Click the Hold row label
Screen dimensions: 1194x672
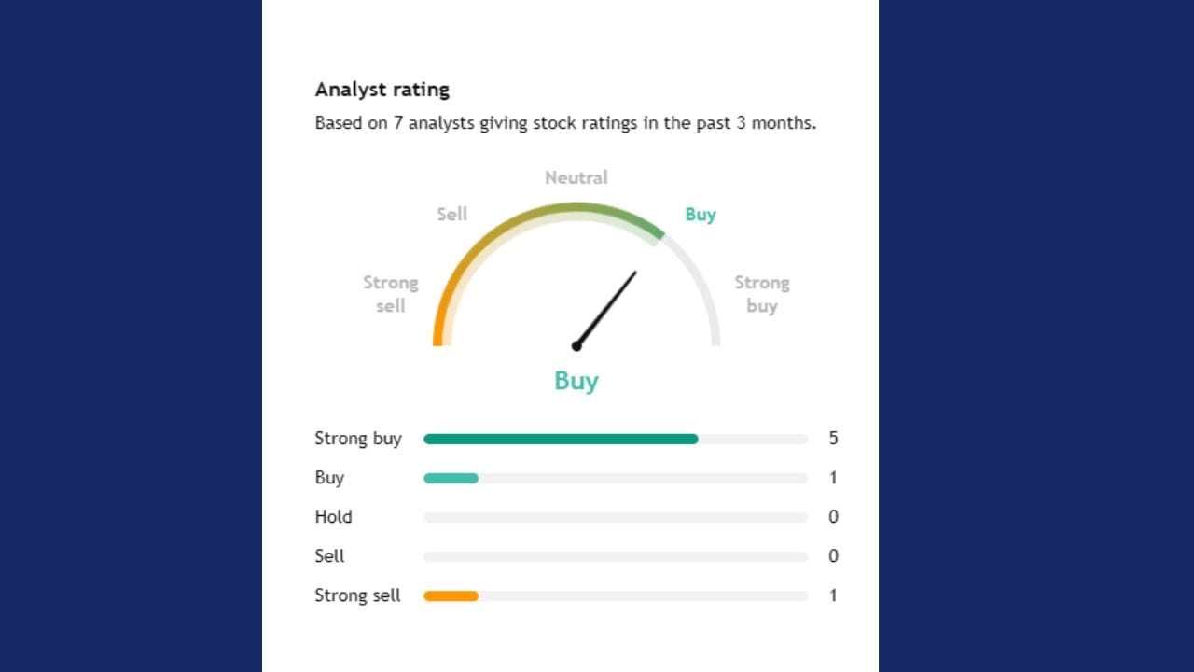pyautogui.click(x=333, y=517)
